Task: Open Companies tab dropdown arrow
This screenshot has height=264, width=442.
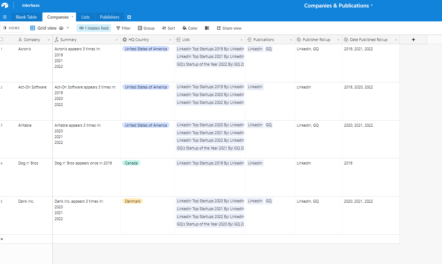Action: (x=72, y=17)
